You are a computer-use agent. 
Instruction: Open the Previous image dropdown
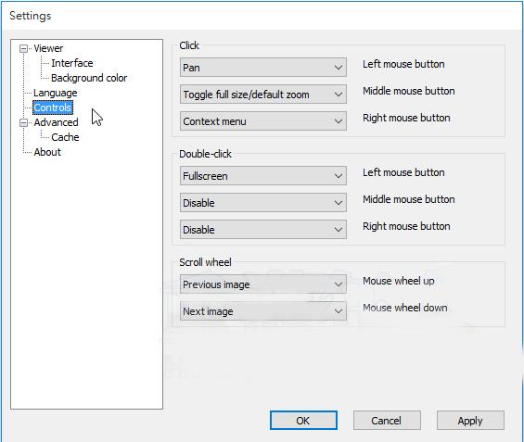coord(263,284)
